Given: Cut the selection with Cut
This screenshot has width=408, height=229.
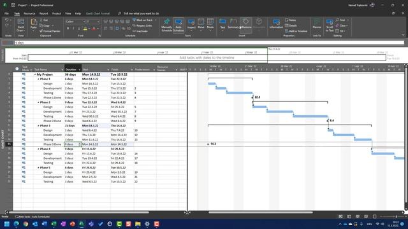Looking at the screenshot, I should (x=44, y=20).
